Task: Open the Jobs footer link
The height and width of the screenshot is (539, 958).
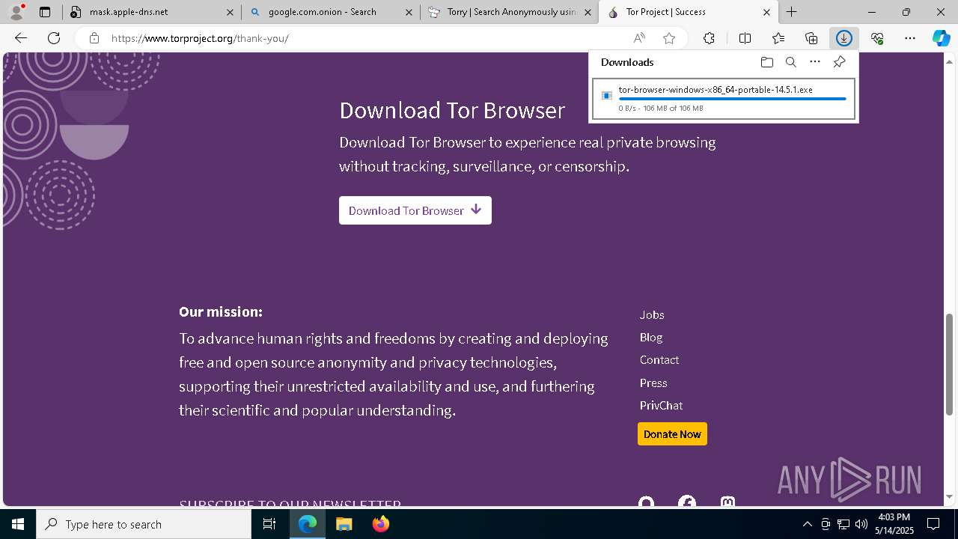Action: 652,314
